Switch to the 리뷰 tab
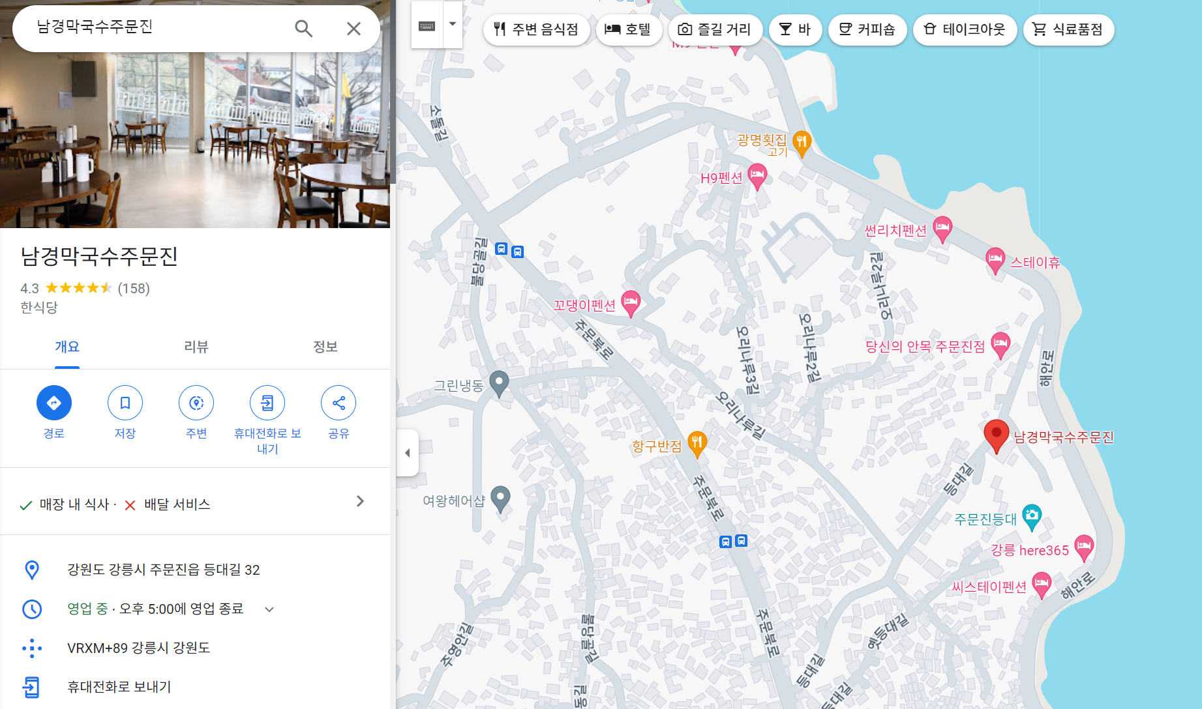Screen dimensions: 1202x709 196,347
